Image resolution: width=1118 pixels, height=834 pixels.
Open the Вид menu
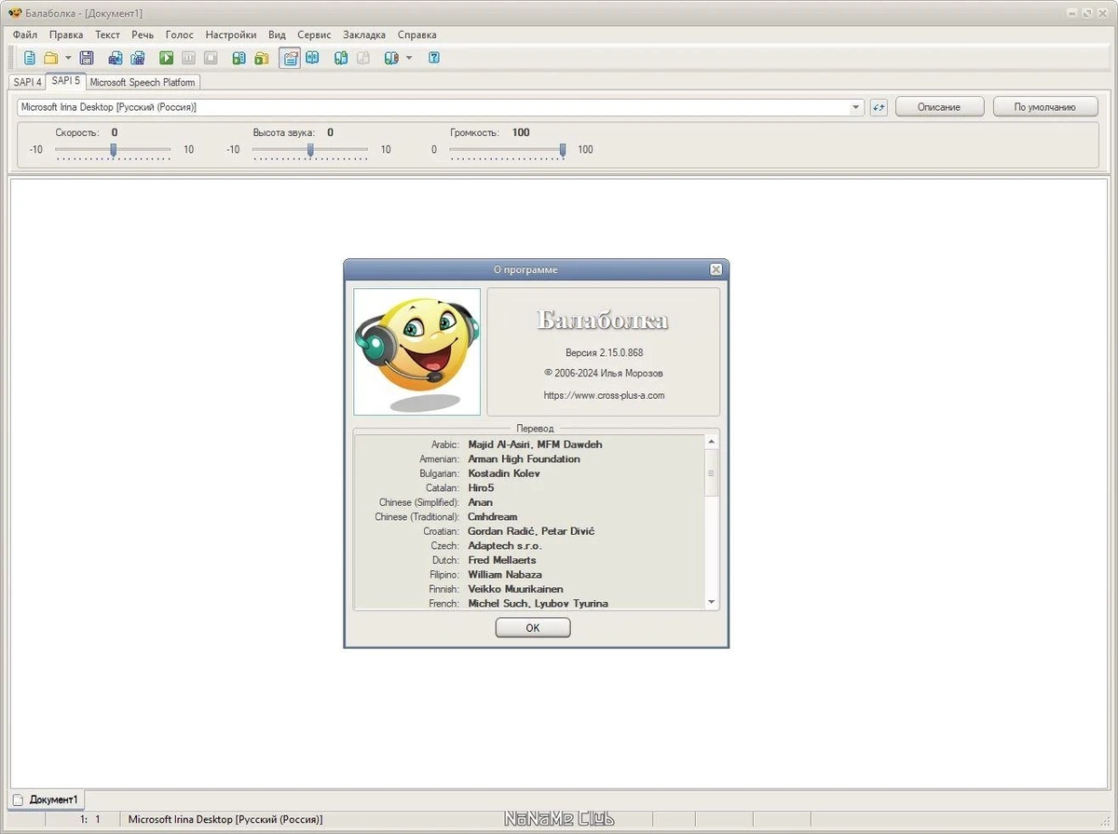pos(277,34)
